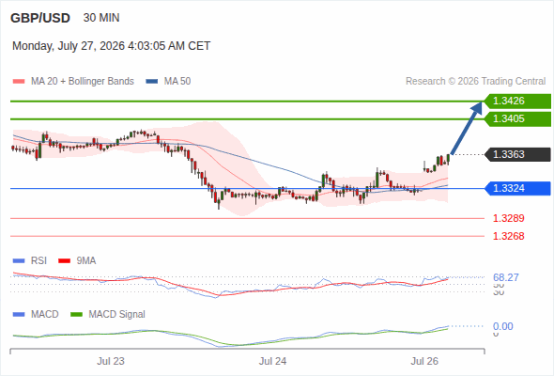
Task: Click the Jul 23 date axis label
Action: pyautogui.click(x=111, y=361)
